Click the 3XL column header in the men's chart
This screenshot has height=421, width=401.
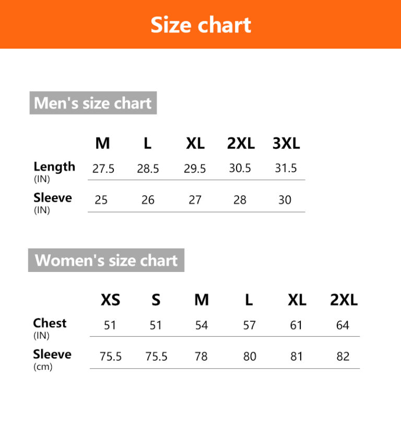286,143
